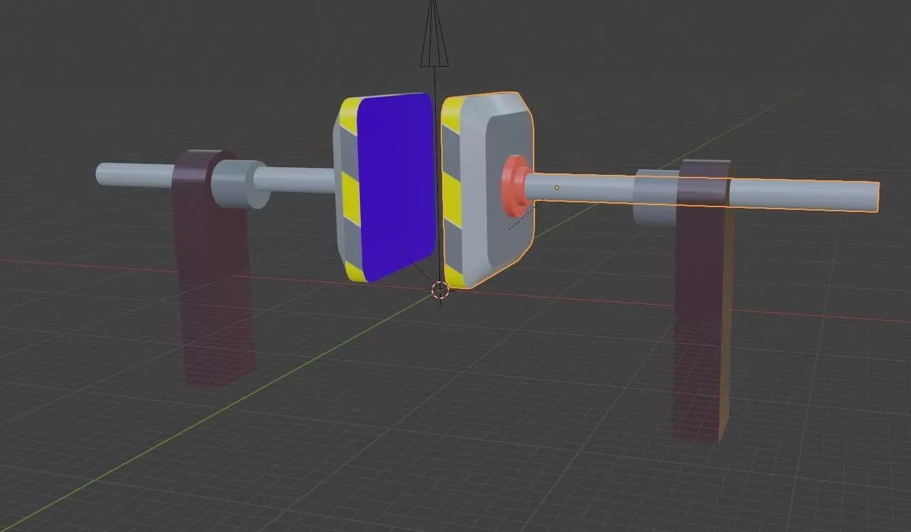This screenshot has width=911, height=532.
Task: Pick the right maroon support post
Action: pos(702,301)
